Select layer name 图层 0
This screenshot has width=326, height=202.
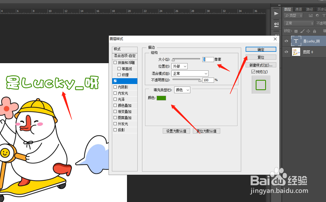click(308, 52)
